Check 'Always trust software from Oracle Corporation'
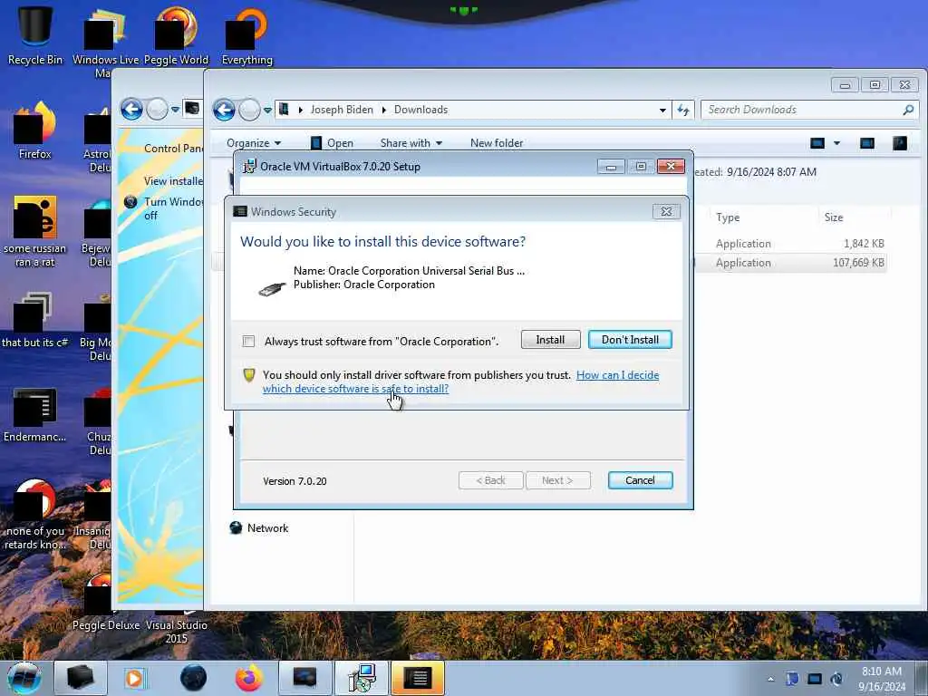Image resolution: width=928 pixels, height=696 pixels. (248, 341)
